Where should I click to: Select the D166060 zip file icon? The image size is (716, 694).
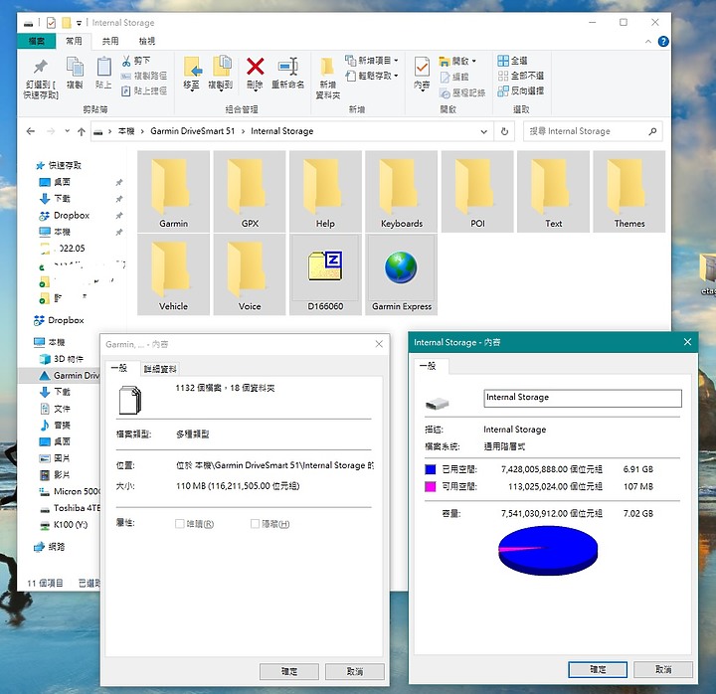[x=325, y=265]
